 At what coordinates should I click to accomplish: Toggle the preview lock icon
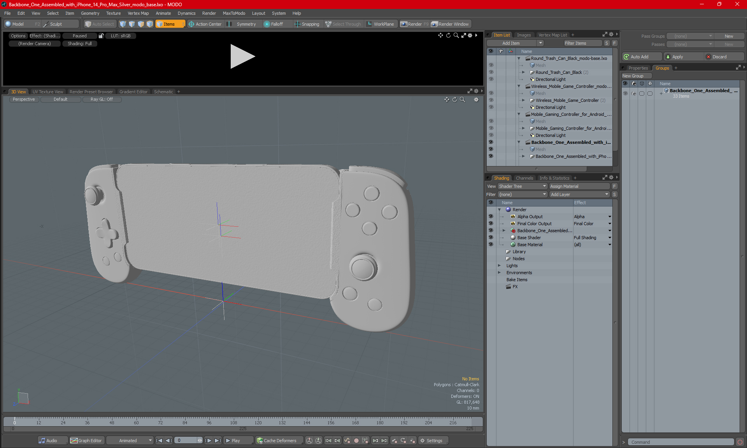101,36
